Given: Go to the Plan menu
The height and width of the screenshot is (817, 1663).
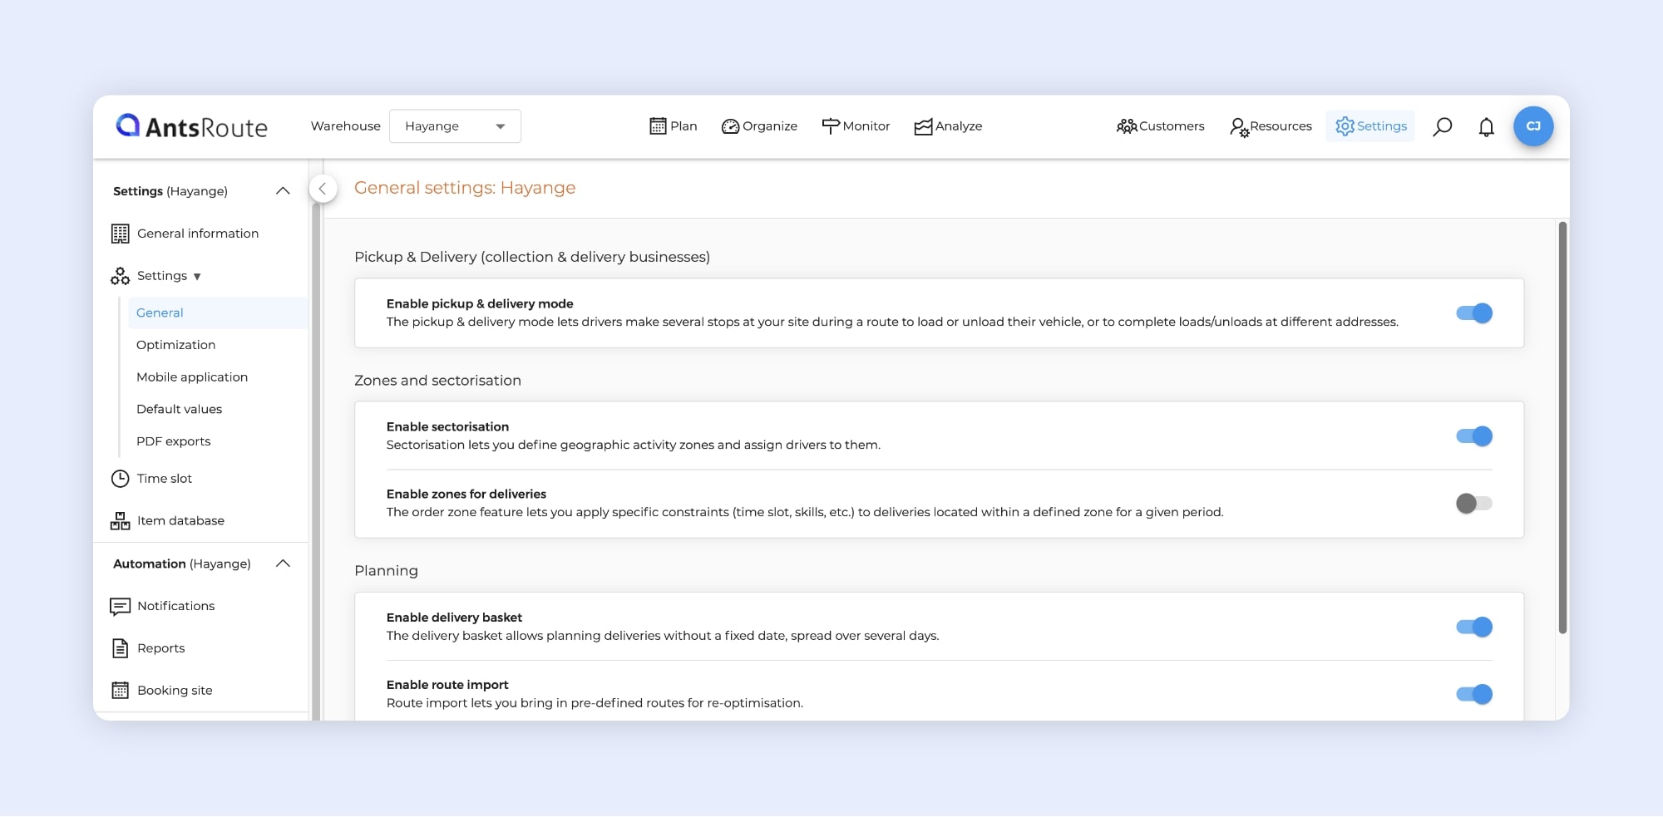Looking at the screenshot, I should (x=673, y=126).
